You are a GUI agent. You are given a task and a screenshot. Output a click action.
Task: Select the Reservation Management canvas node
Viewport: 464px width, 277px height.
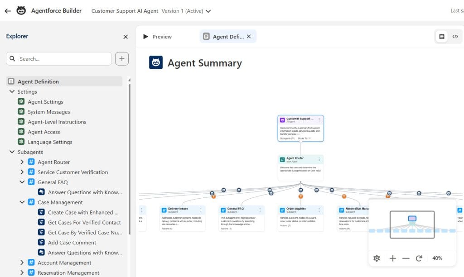pos(353,218)
